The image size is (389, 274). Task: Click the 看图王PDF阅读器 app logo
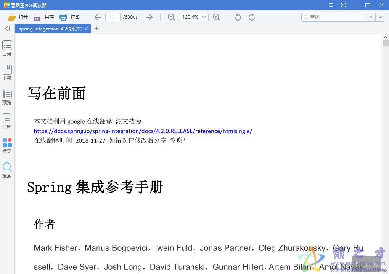click(x=6, y=5)
